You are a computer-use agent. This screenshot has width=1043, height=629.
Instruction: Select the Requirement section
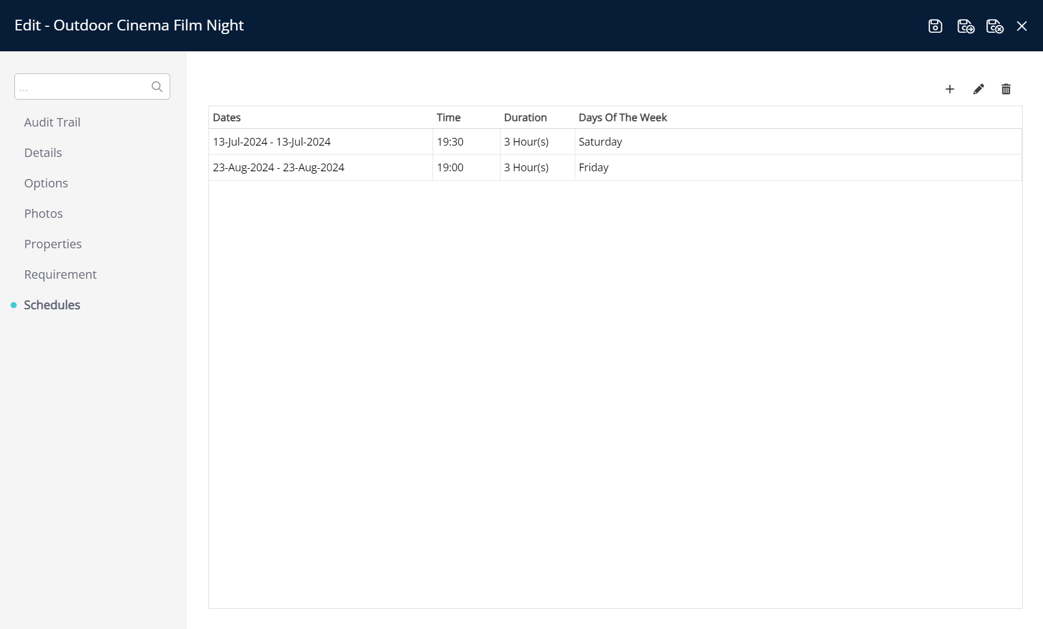(60, 275)
